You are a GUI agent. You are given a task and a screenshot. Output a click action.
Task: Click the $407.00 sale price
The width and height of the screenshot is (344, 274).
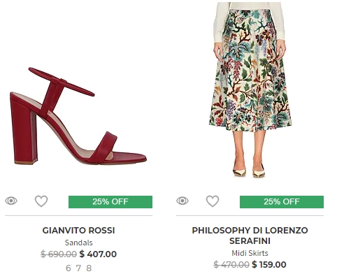98,254
